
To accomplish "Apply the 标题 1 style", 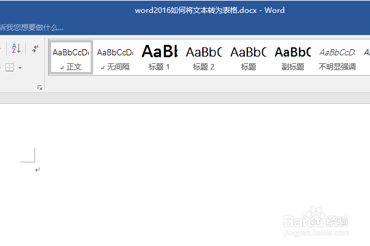I will [x=160, y=57].
